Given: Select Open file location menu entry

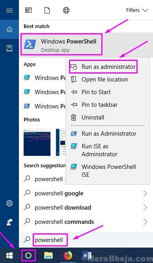Looking at the screenshot, I should click(x=108, y=79).
